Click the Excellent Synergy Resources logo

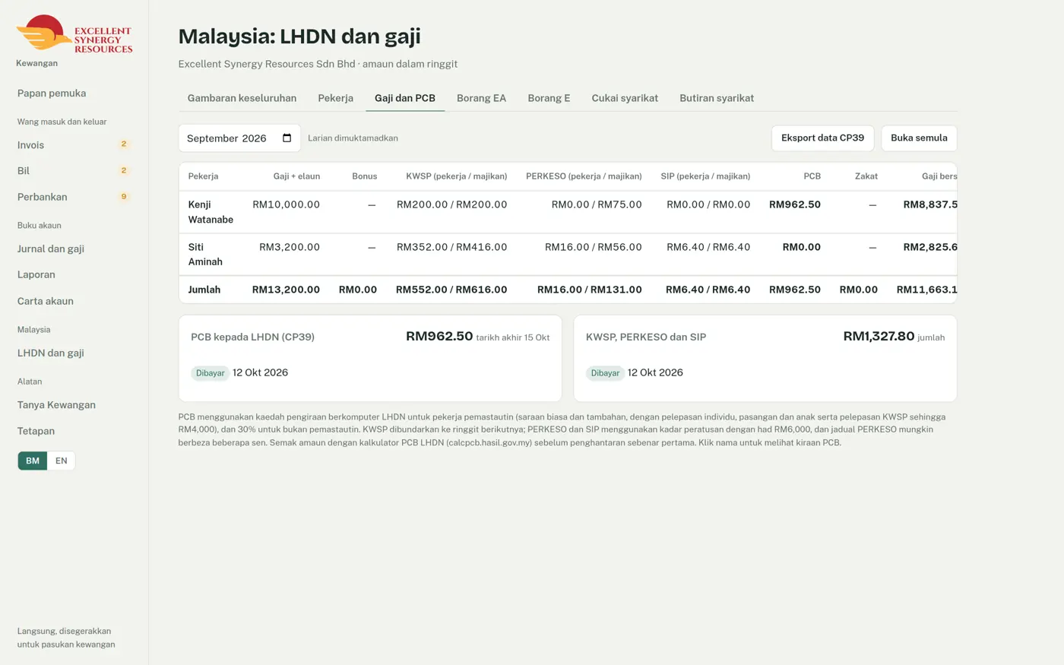[x=74, y=34]
